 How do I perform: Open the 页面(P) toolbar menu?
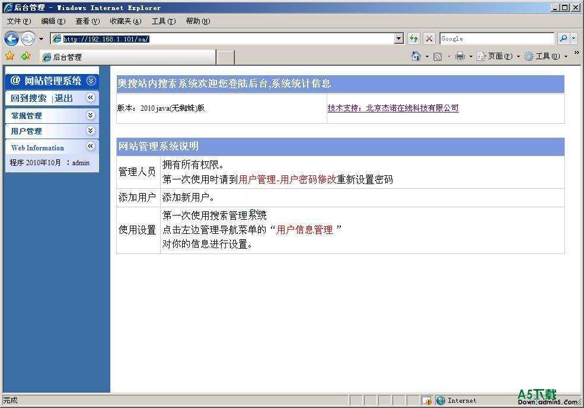(x=498, y=56)
